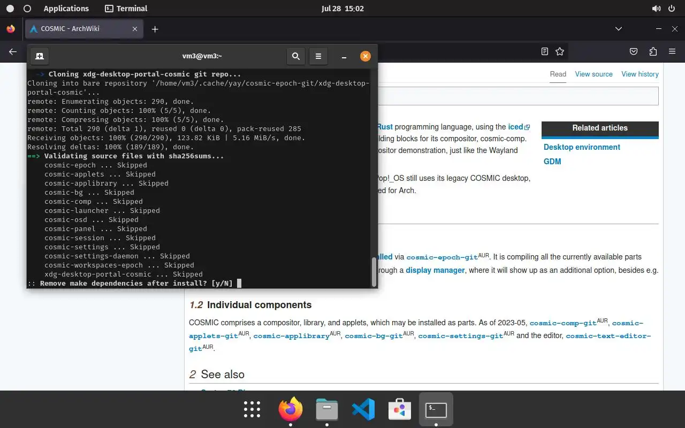Viewport: 685px width, 428px height.
Task: Open Files manager in dock
Action: pyautogui.click(x=327, y=409)
